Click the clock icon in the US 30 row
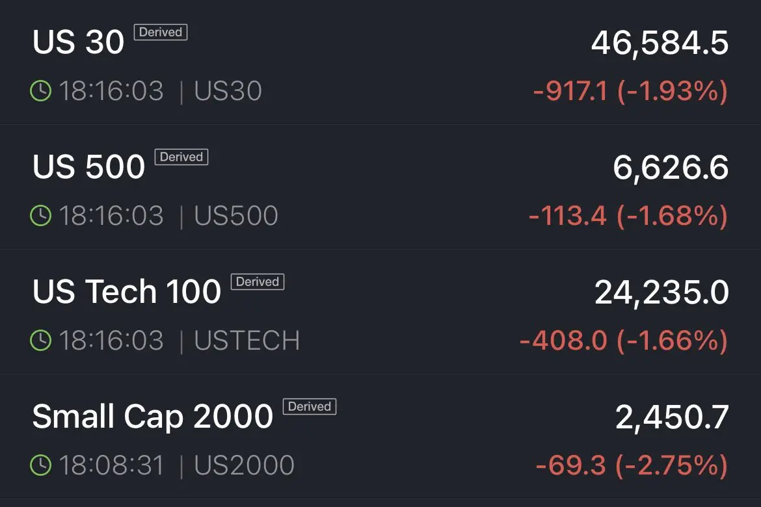Screen dimensions: 761x507 [40, 91]
